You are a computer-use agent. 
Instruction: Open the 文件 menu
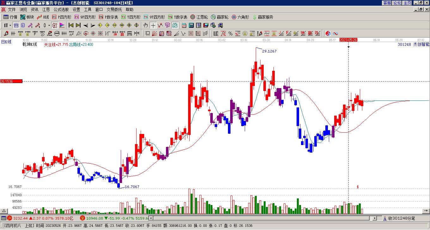[x=12, y=10]
